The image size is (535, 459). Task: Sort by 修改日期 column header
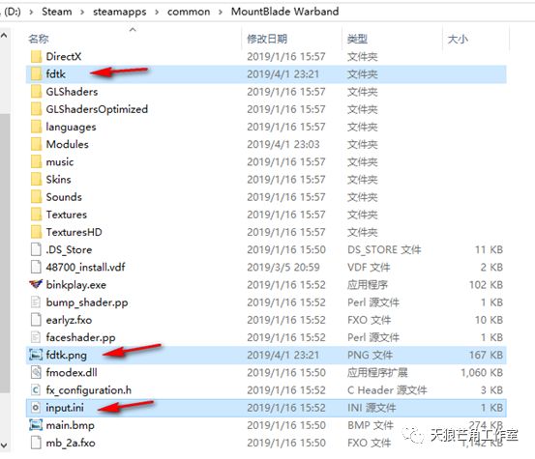pos(267,39)
